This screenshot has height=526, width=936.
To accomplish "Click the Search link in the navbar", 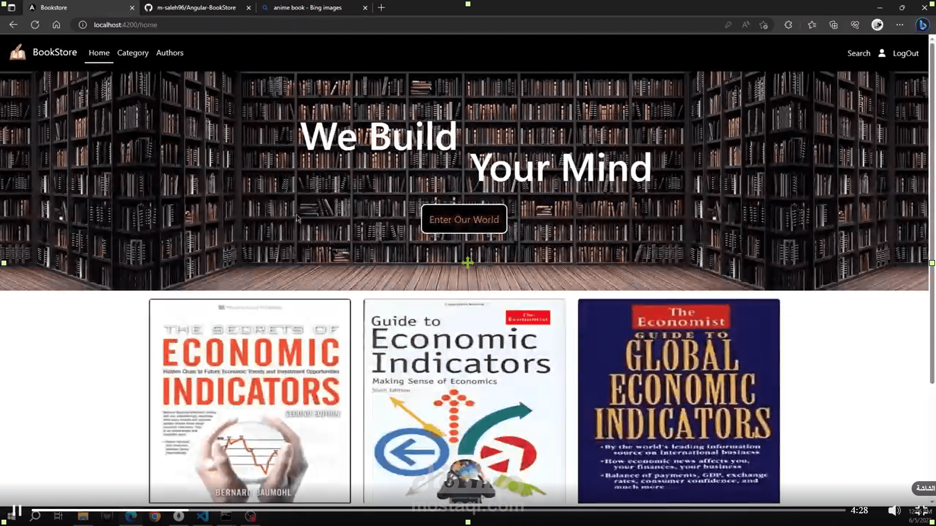I will pyautogui.click(x=858, y=53).
